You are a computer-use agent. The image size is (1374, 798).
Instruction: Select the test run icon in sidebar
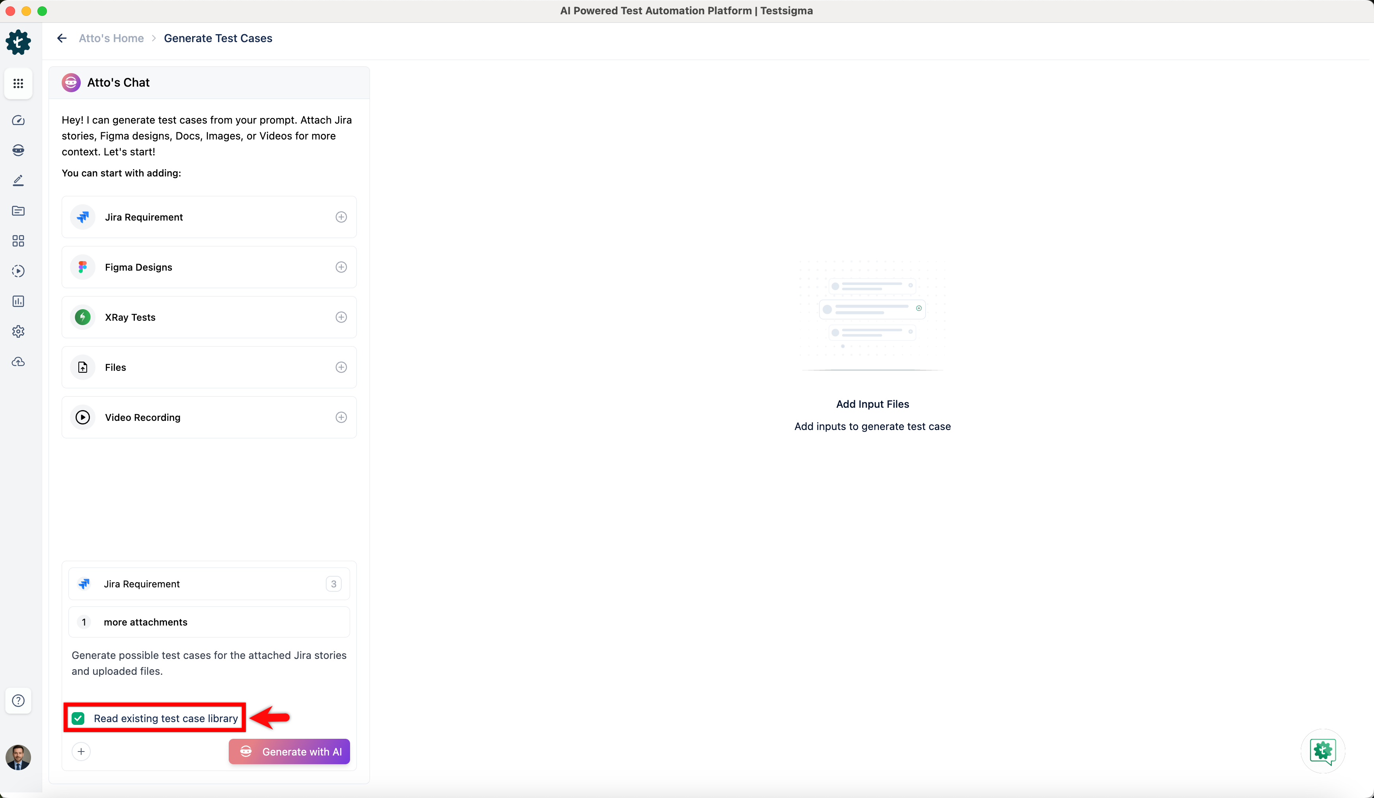pos(18,271)
